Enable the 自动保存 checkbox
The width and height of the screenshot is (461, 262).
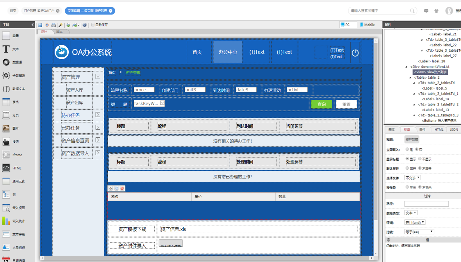[93, 25]
